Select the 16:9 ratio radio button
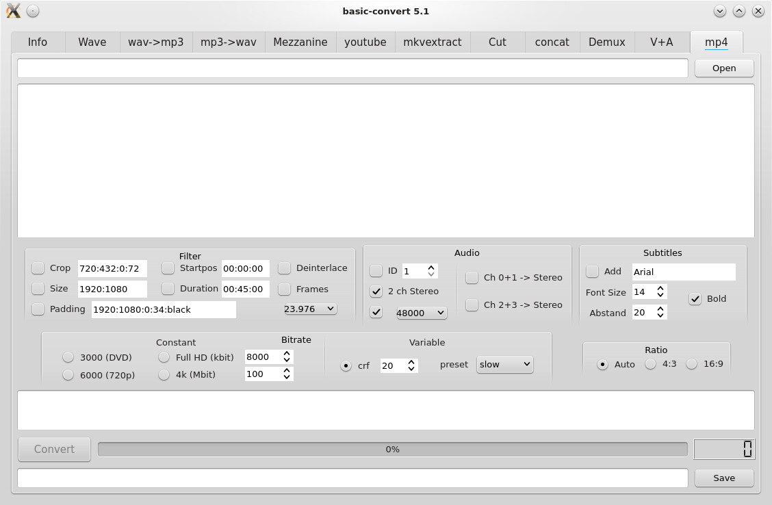The height and width of the screenshot is (505, 772). (692, 364)
